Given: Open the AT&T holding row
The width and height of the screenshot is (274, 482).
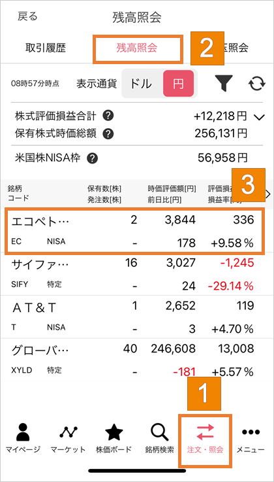Looking at the screenshot, I should pos(134,317).
